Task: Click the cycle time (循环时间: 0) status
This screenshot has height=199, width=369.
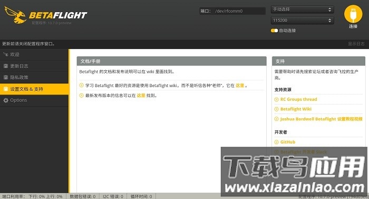Action: 141,196
